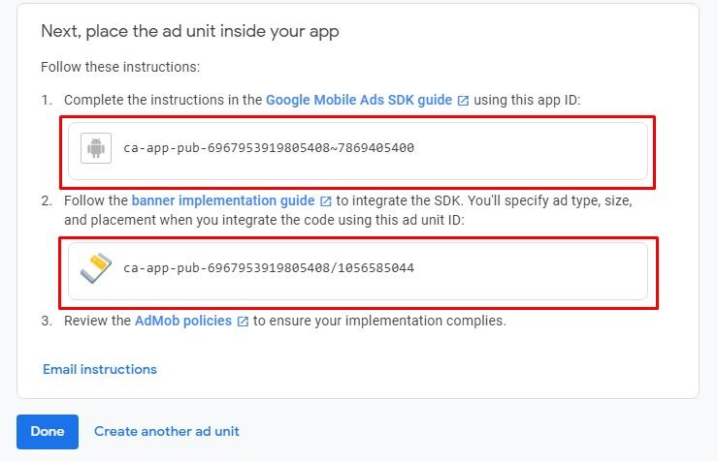Click the step number "2."
Viewport: 718px width, 461px height.
pyautogui.click(x=47, y=200)
